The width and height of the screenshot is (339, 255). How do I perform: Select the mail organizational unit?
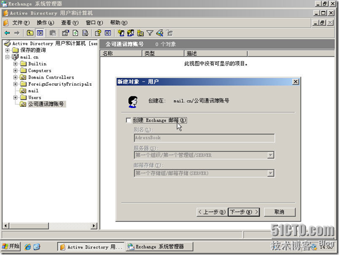coord(33,91)
